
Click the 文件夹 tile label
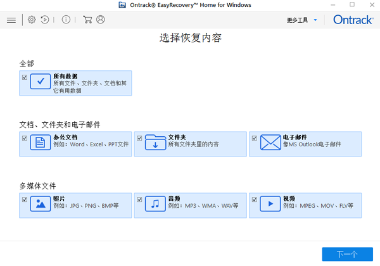click(176, 137)
